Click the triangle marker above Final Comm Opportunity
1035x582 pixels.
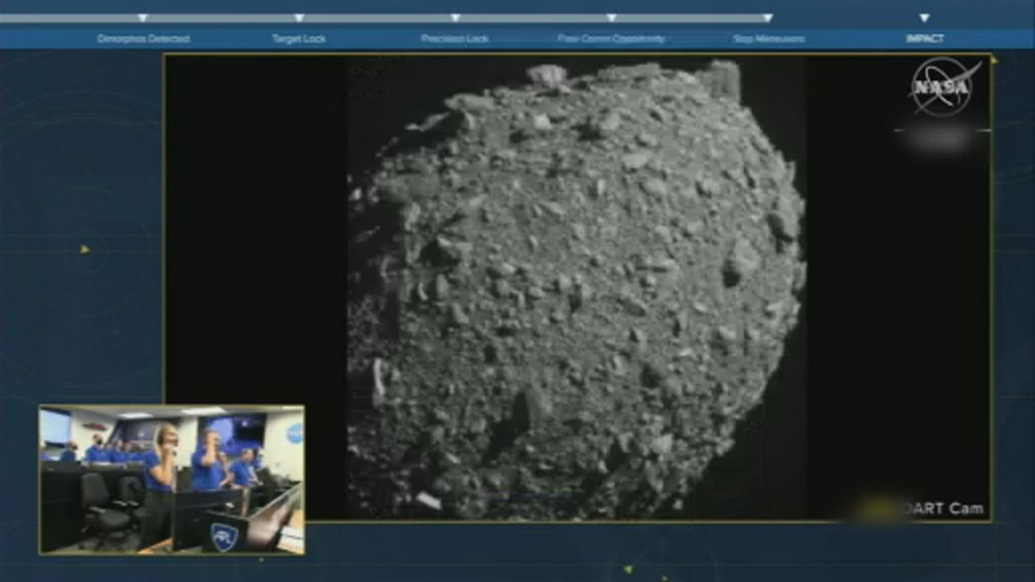click(x=612, y=17)
